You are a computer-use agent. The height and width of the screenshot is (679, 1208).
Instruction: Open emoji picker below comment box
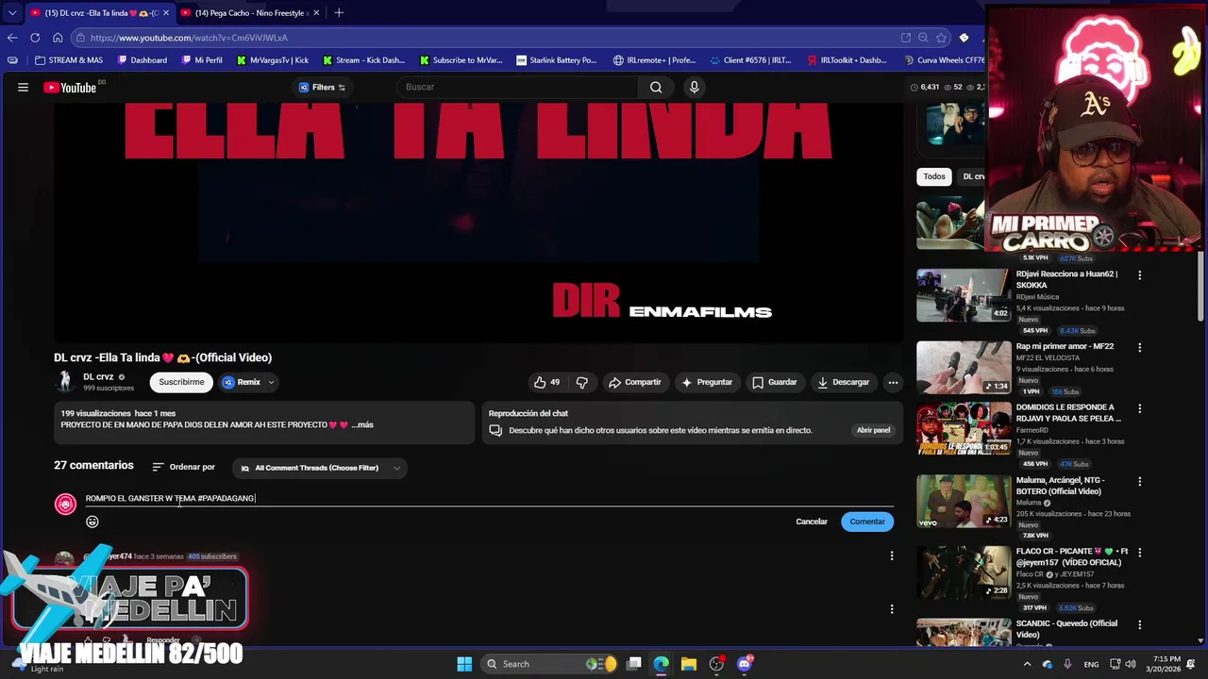click(x=92, y=522)
